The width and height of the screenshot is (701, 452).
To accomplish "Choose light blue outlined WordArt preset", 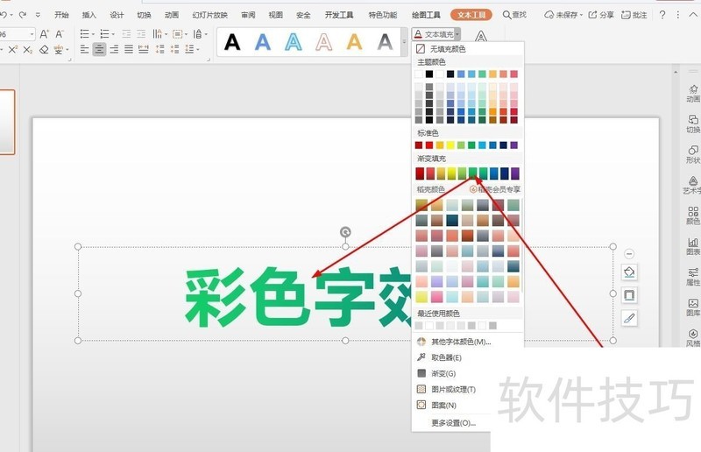I will [294, 42].
